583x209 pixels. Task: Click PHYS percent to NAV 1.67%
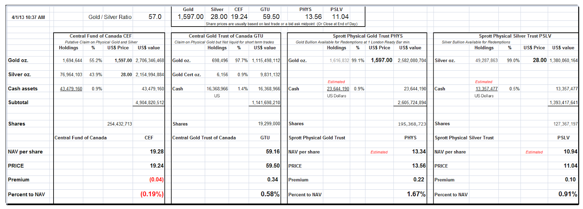[416, 194]
